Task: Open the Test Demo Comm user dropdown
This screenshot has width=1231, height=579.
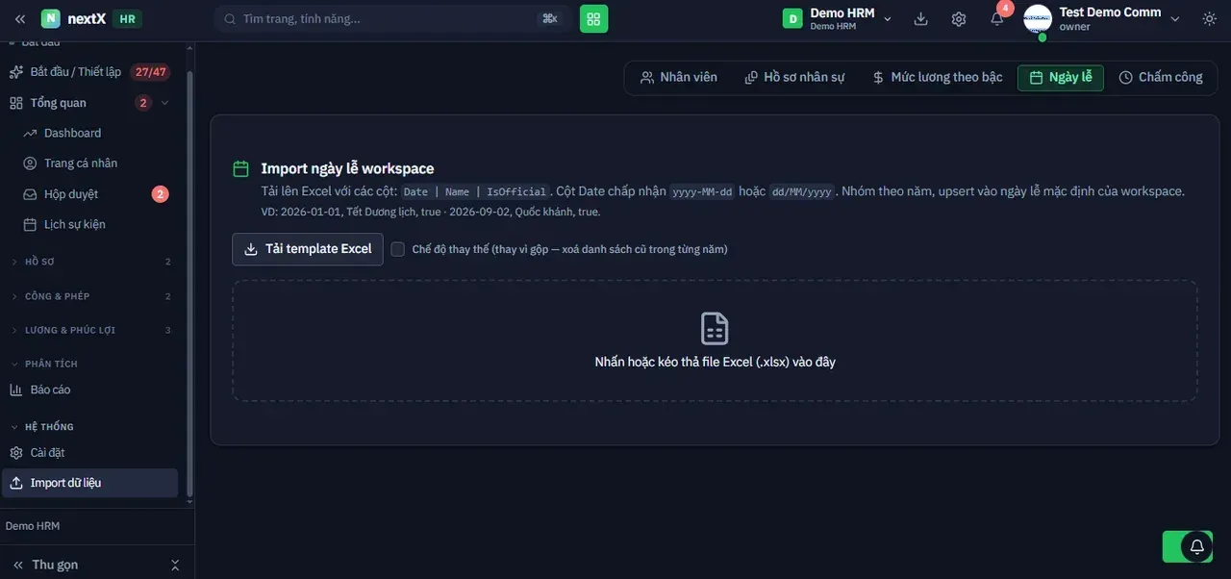Action: tap(1174, 18)
